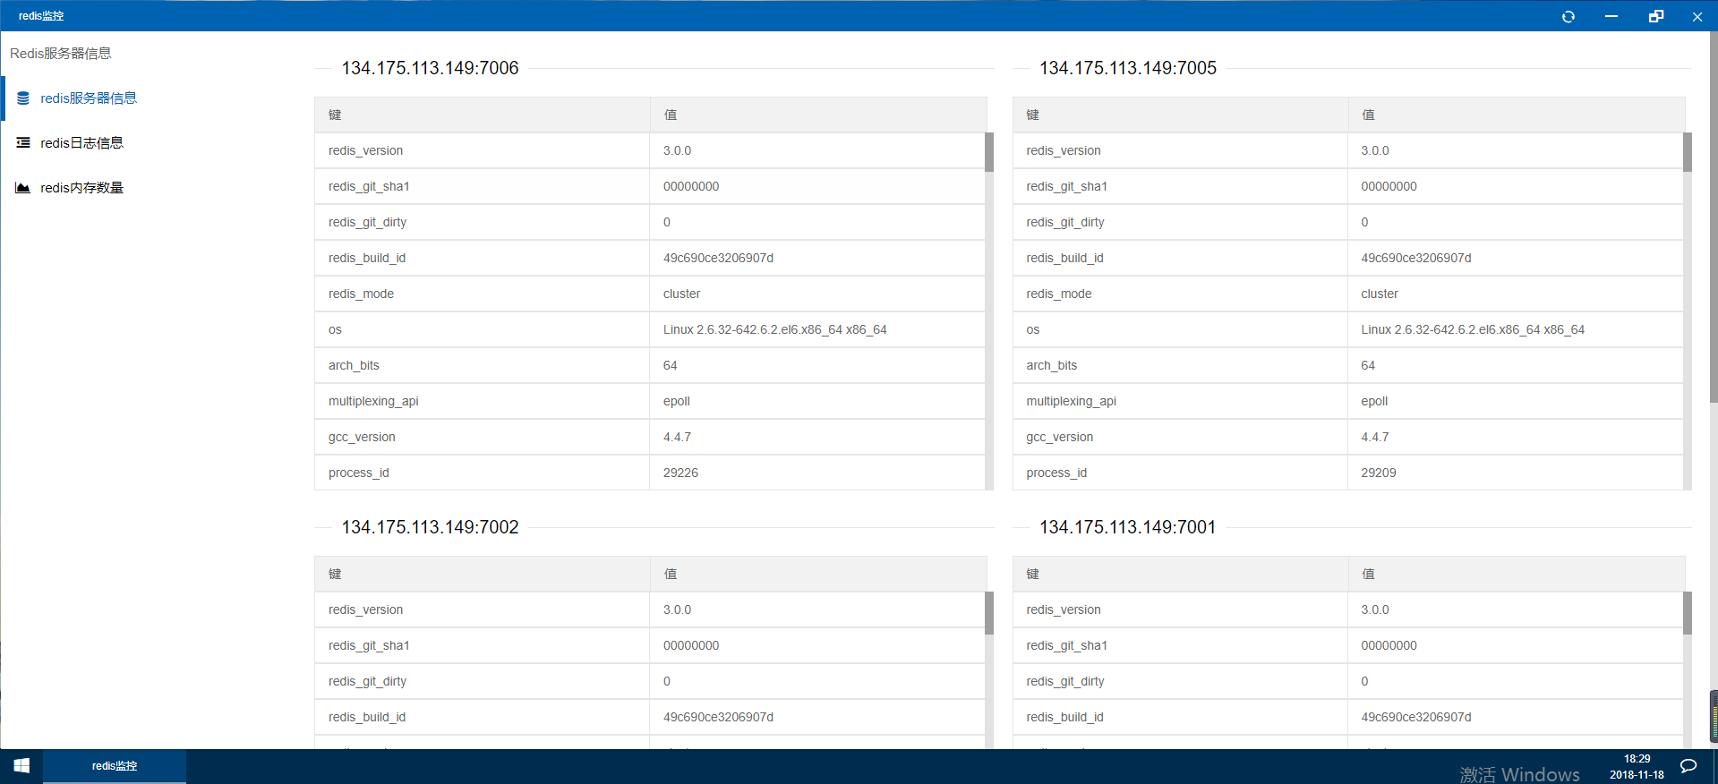Click the redis监控 taskbar button
The height and width of the screenshot is (784, 1718).
coord(115,766)
